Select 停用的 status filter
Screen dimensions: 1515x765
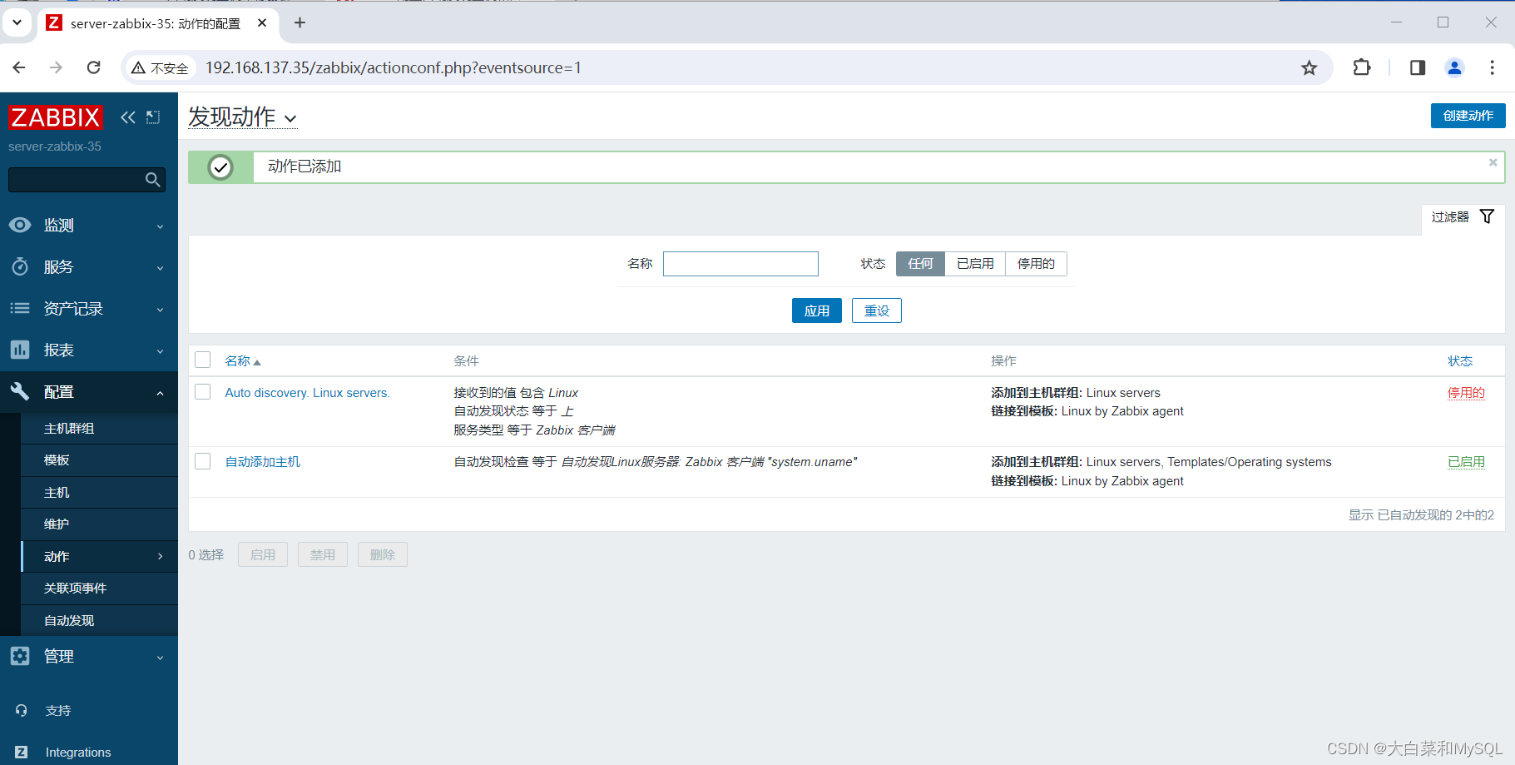click(1036, 264)
